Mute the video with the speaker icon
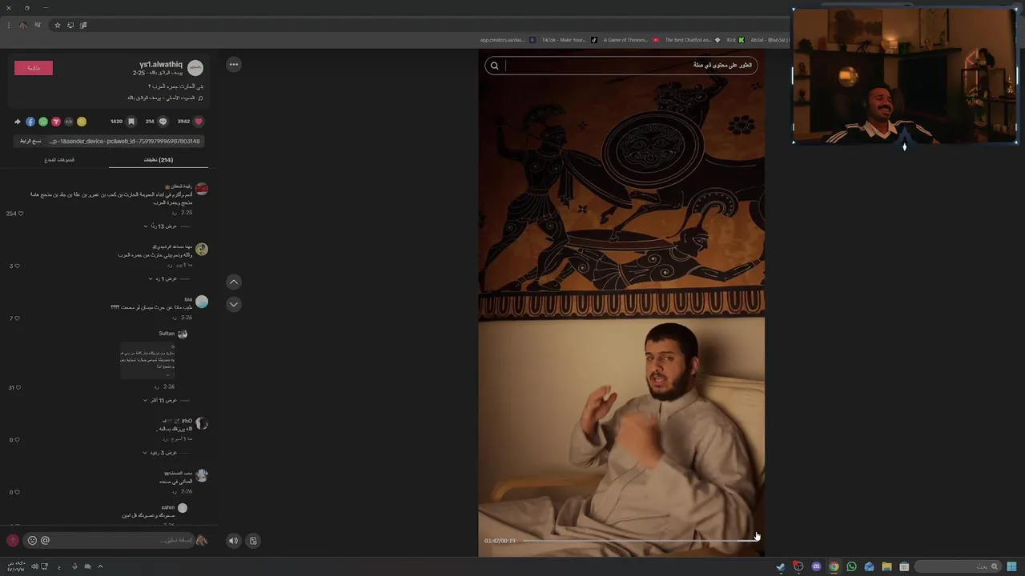The image size is (1025, 576). [233, 541]
